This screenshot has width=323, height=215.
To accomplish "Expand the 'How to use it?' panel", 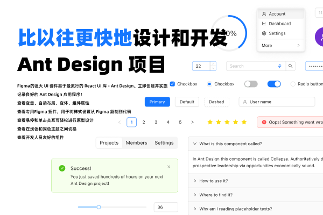I will (195, 181).
